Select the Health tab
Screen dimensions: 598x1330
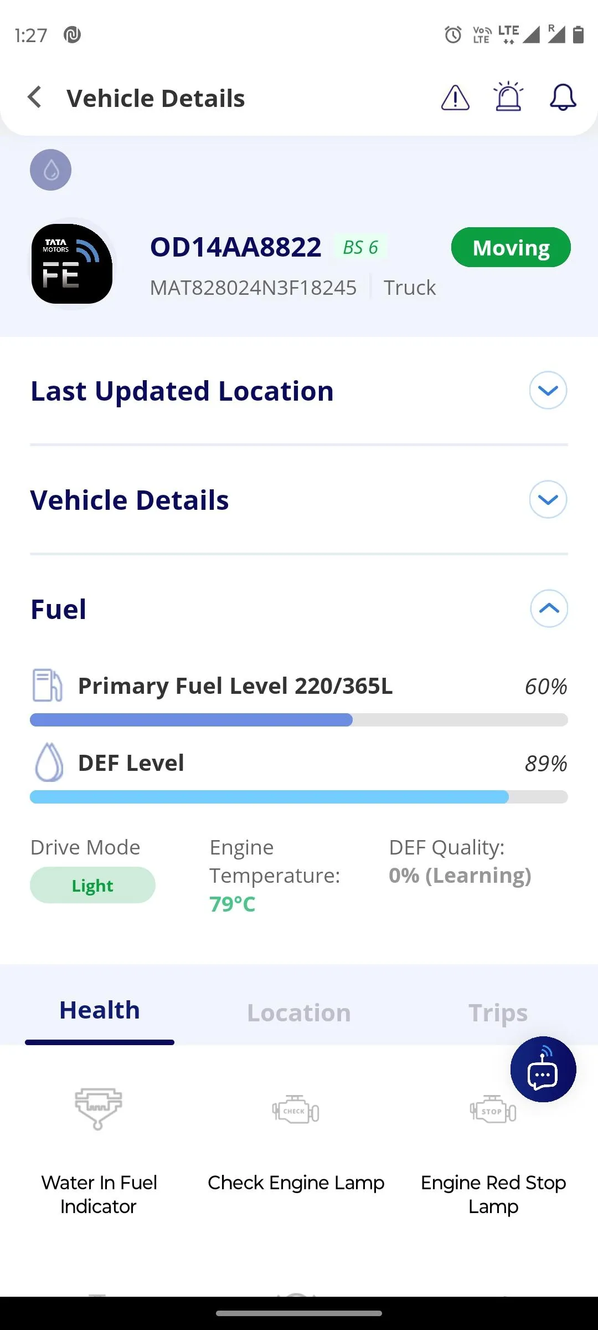(100, 1010)
